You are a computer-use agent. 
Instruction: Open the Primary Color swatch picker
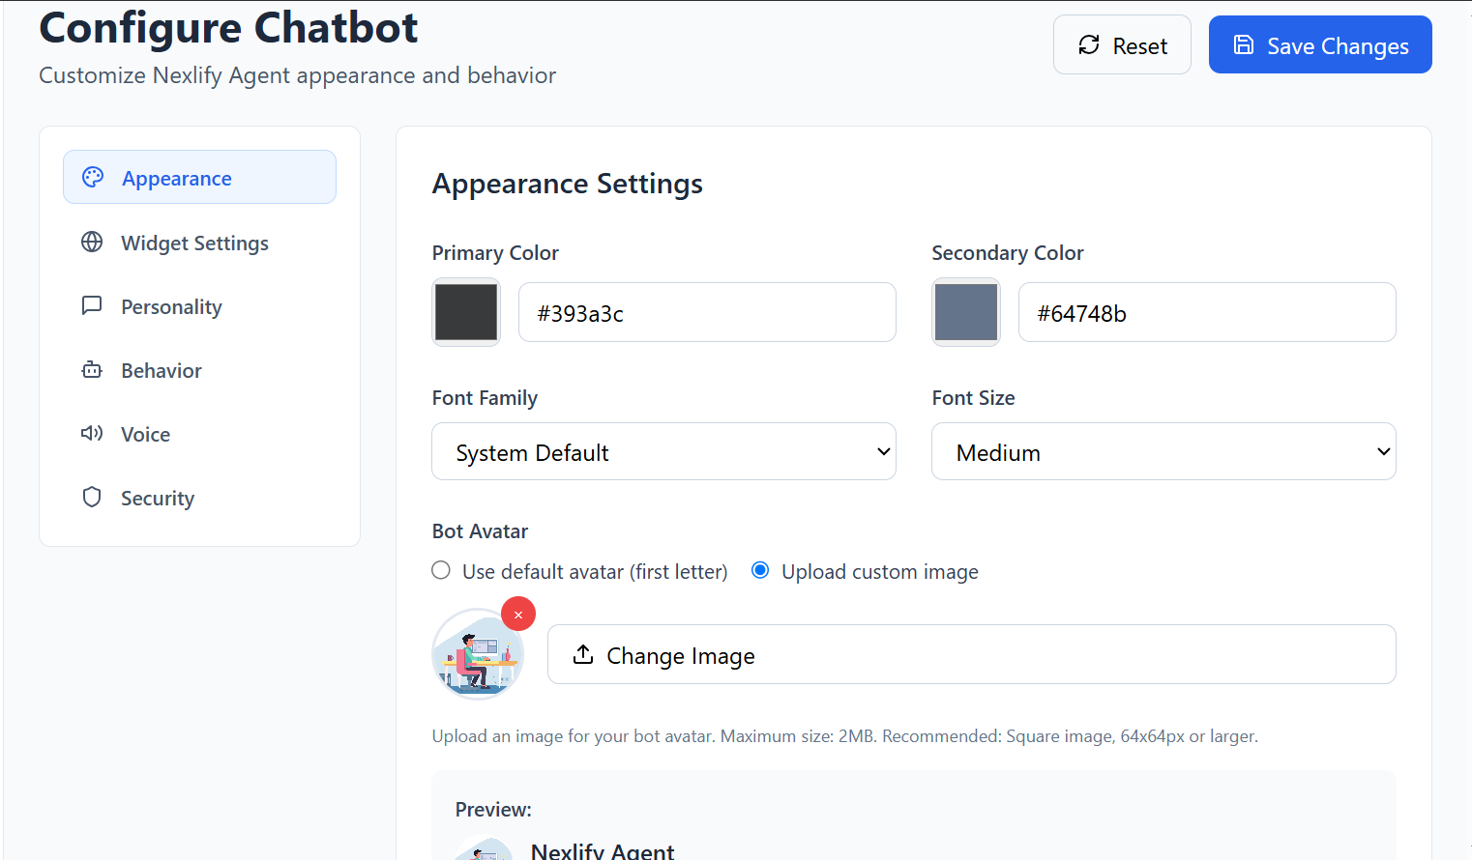coord(466,312)
